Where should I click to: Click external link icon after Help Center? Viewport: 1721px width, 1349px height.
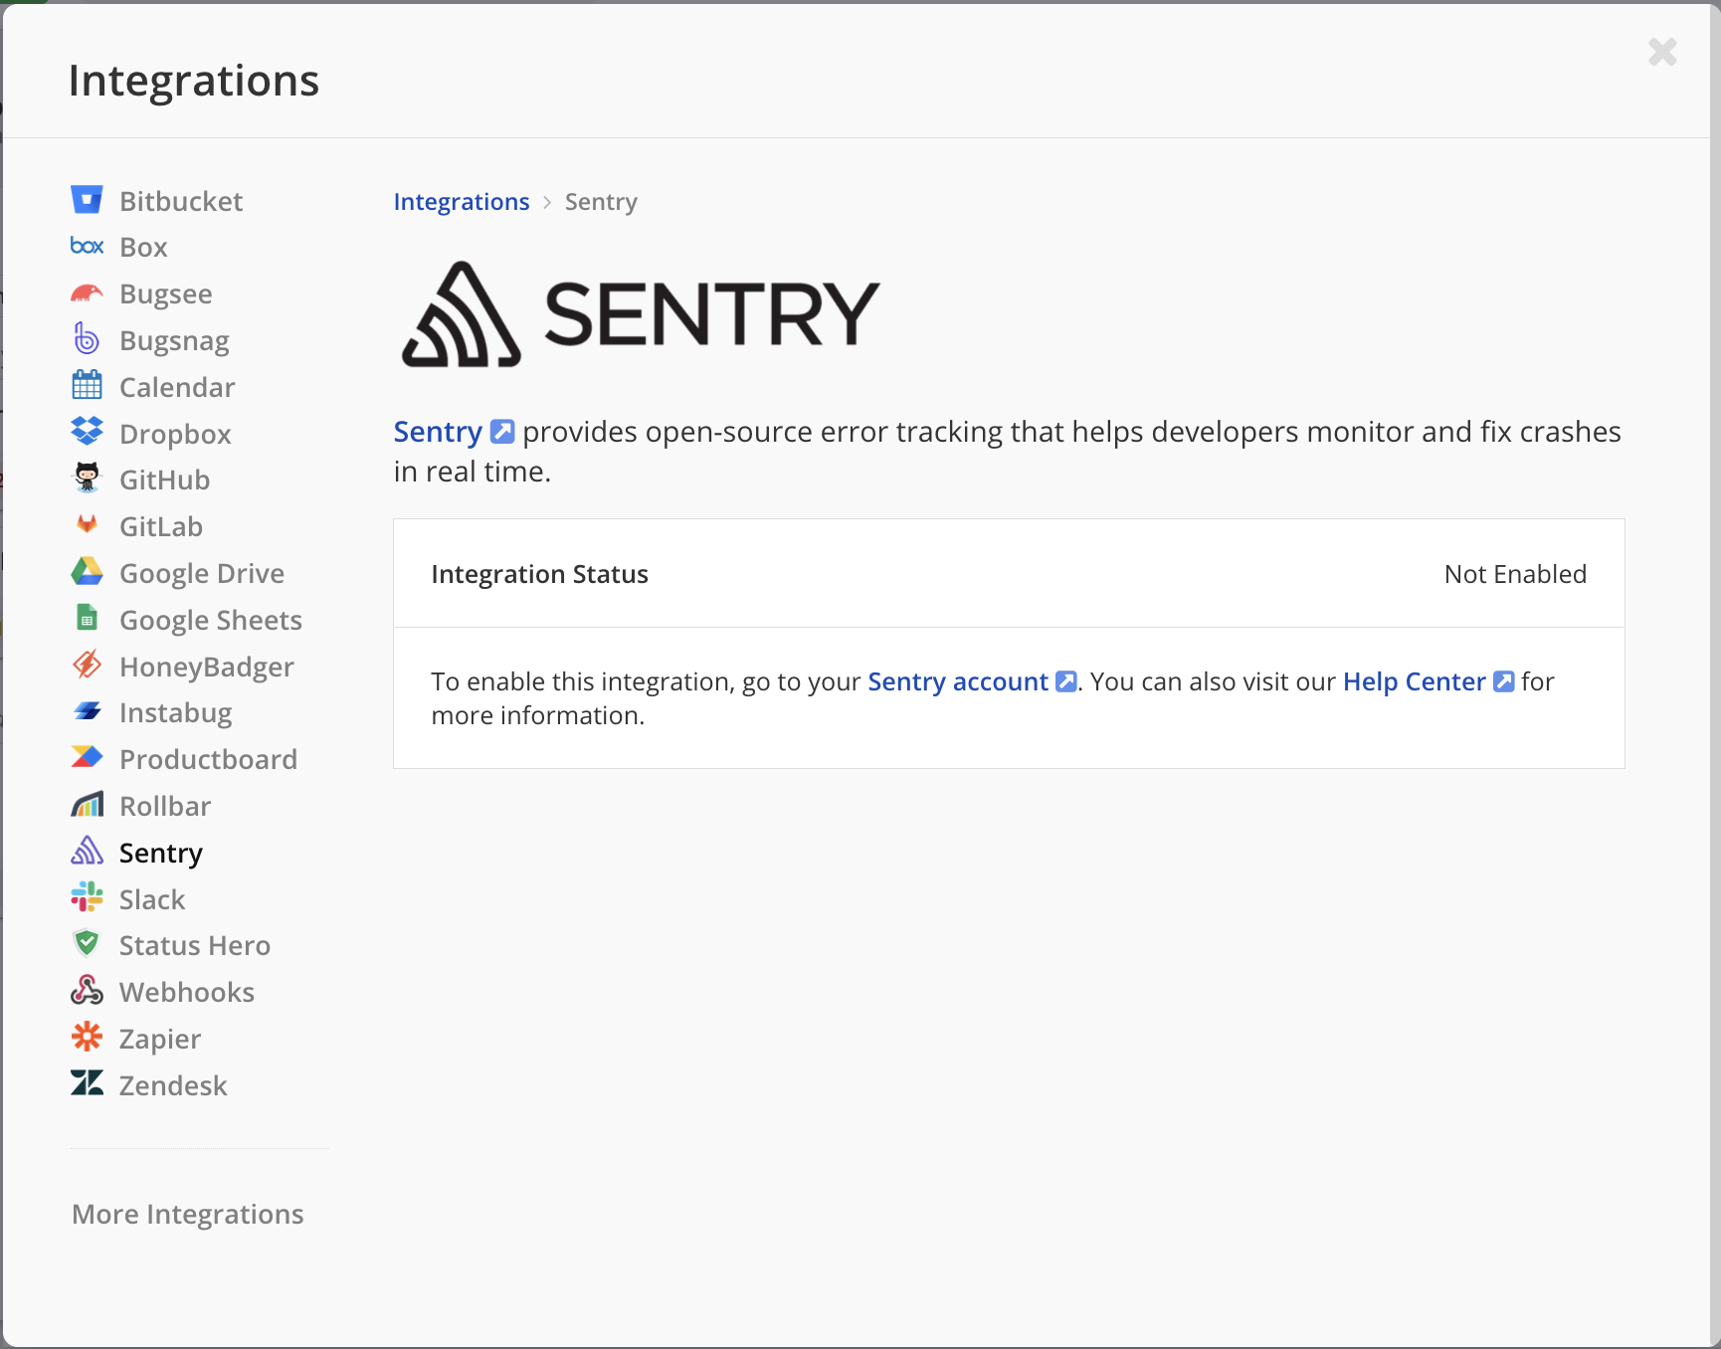coord(1503,681)
